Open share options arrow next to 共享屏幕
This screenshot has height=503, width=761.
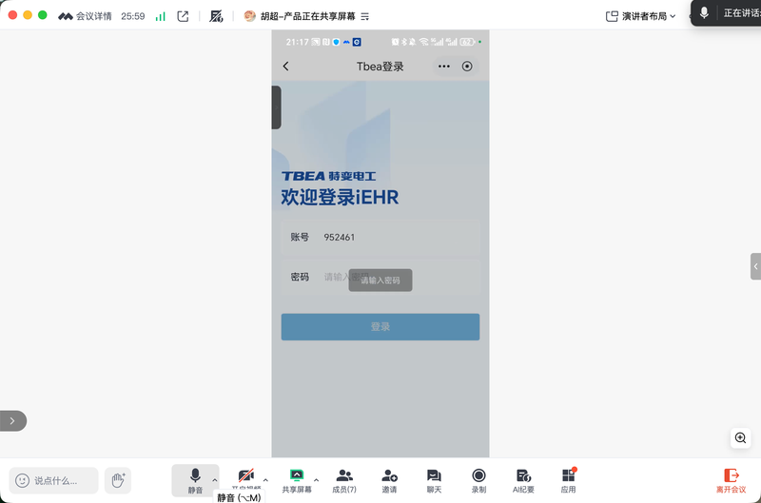click(x=316, y=480)
